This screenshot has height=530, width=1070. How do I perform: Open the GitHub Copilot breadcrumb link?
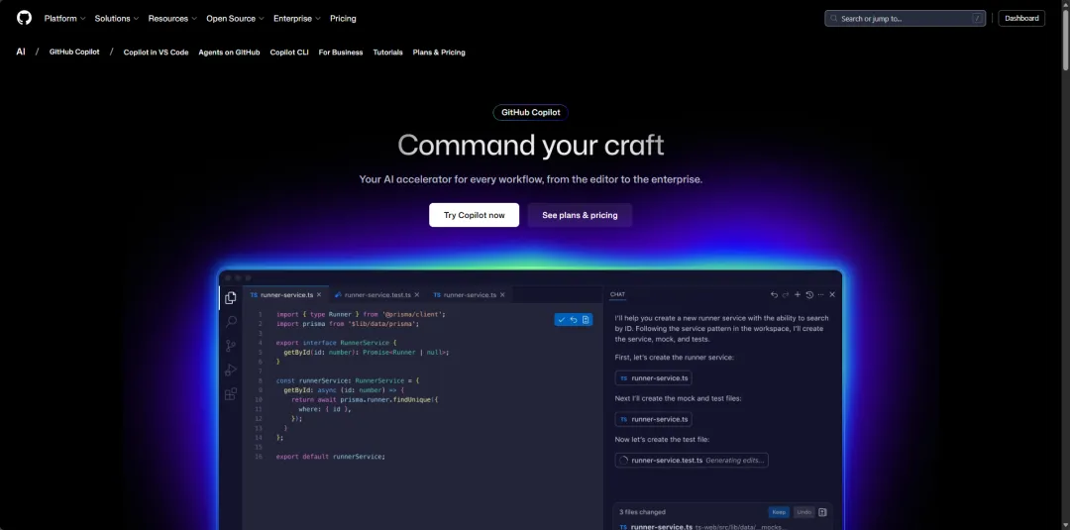tap(74, 52)
